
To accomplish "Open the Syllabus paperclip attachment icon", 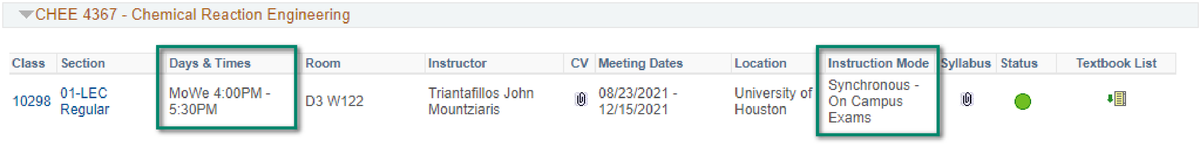I will [x=967, y=99].
